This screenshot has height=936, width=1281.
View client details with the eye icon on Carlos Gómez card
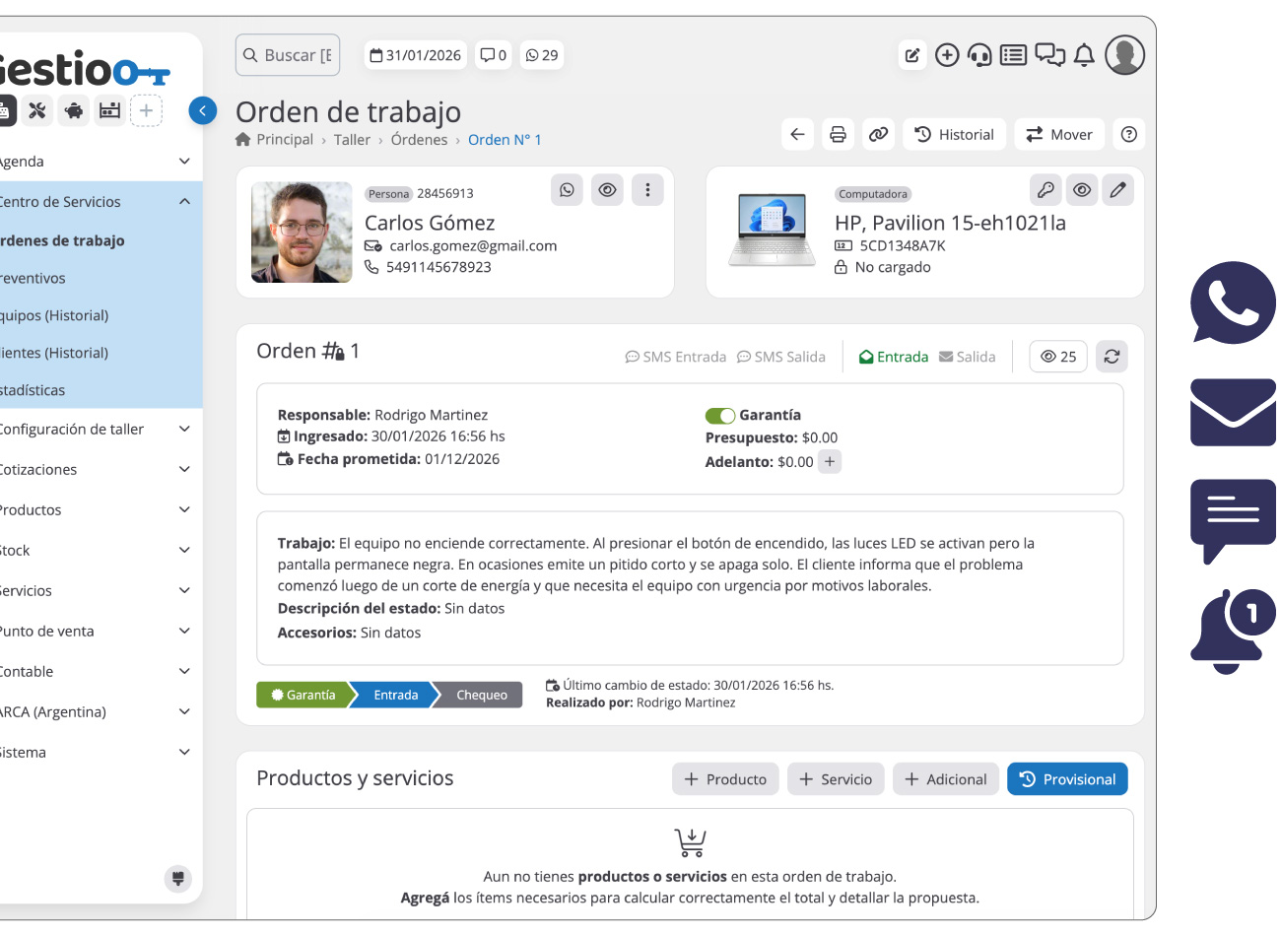click(607, 190)
